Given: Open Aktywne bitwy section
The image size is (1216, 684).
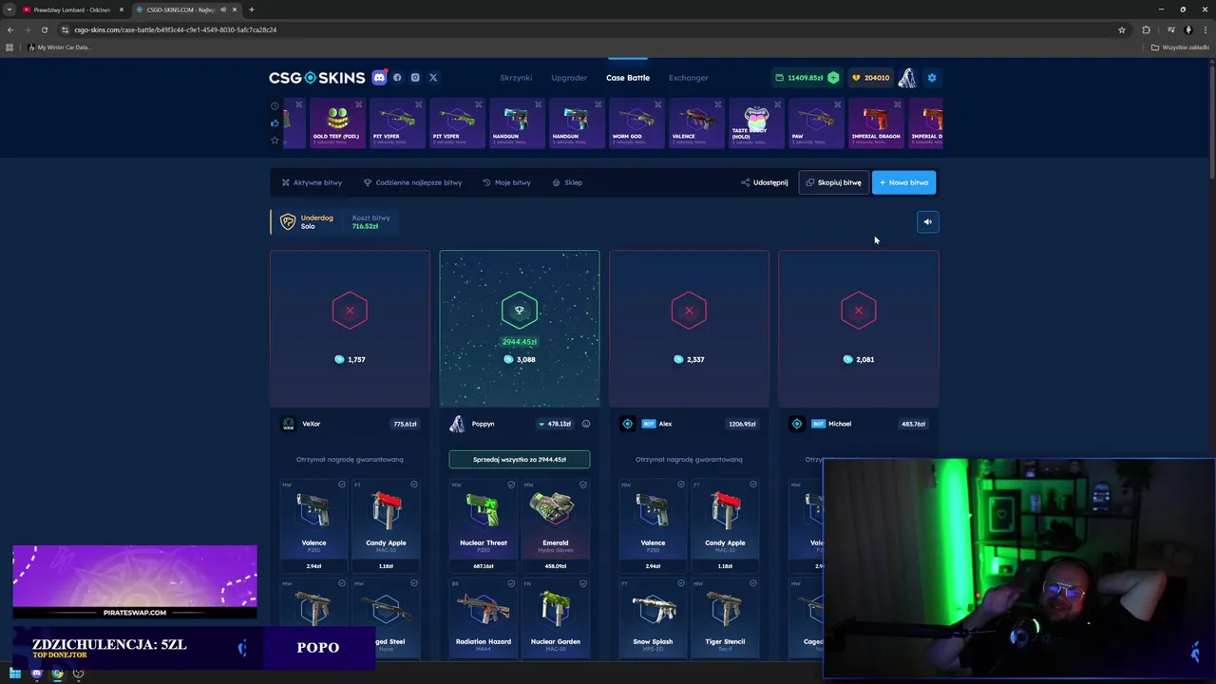Looking at the screenshot, I should [312, 182].
